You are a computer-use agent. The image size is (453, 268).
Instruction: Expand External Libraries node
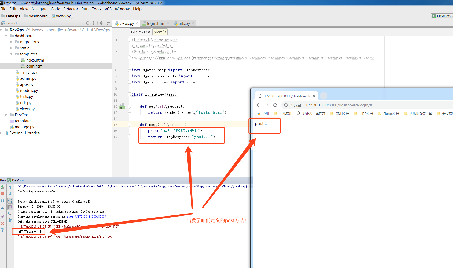coord(1,133)
